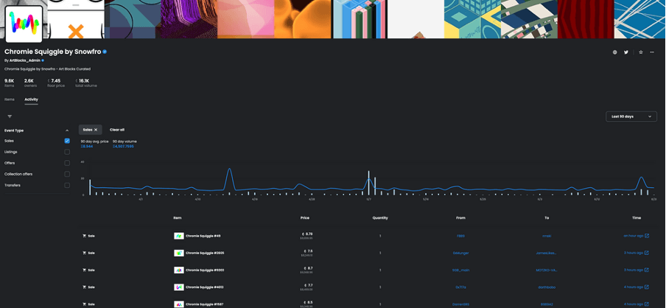Click the cart Sale icon for Squiggle #2605
666x308 pixels.
coord(84,253)
